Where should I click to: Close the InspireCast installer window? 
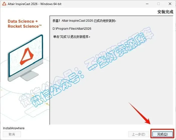[x=170, y=4]
